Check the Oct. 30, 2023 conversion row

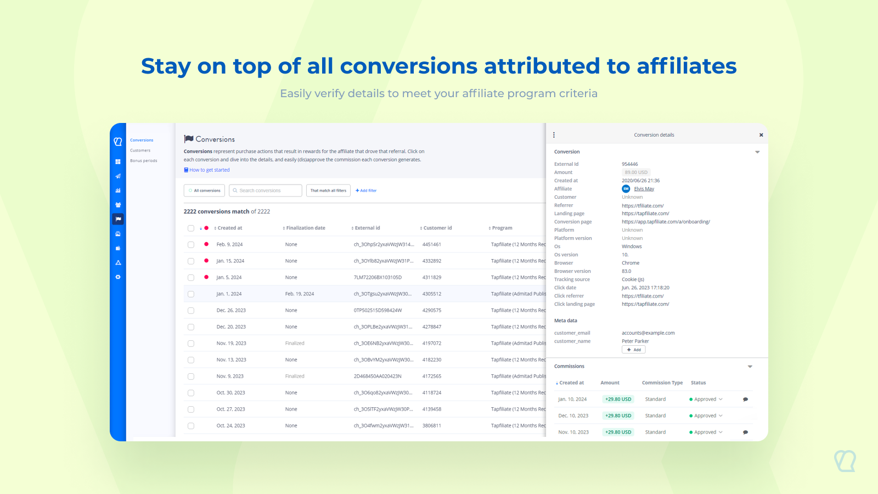coord(191,393)
